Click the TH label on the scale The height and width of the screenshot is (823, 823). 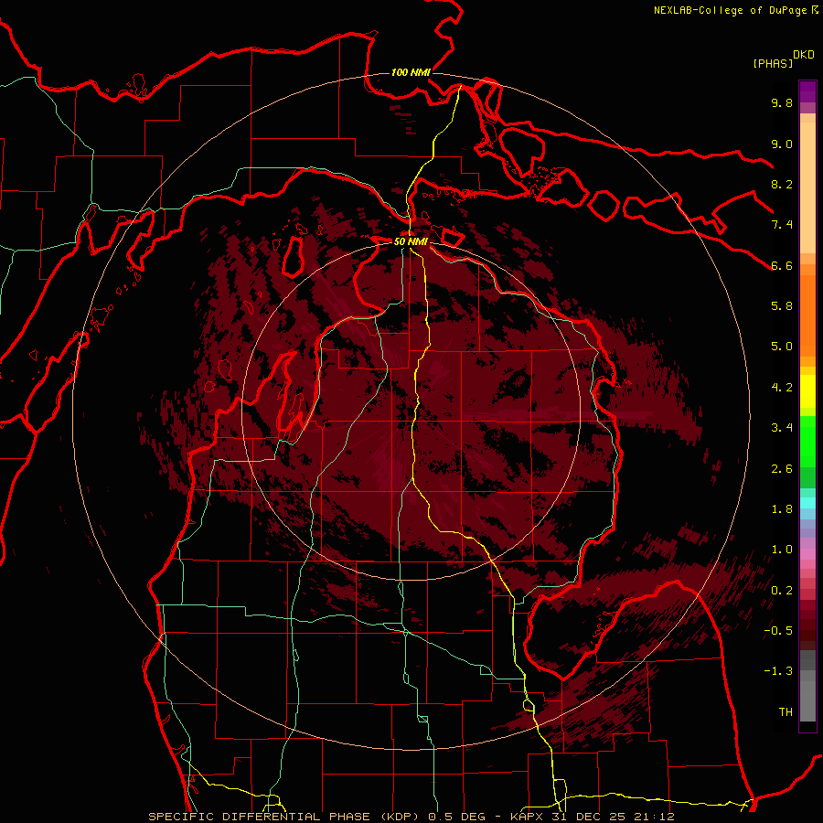[x=786, y=712]
